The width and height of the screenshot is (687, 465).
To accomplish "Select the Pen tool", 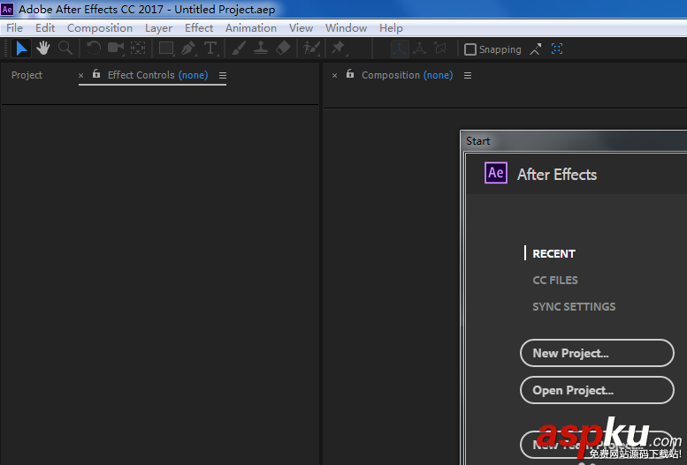I will [x=188, y=49].
